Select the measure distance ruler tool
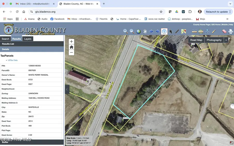This screenshot has width=234, height=146. coord(194,31)
